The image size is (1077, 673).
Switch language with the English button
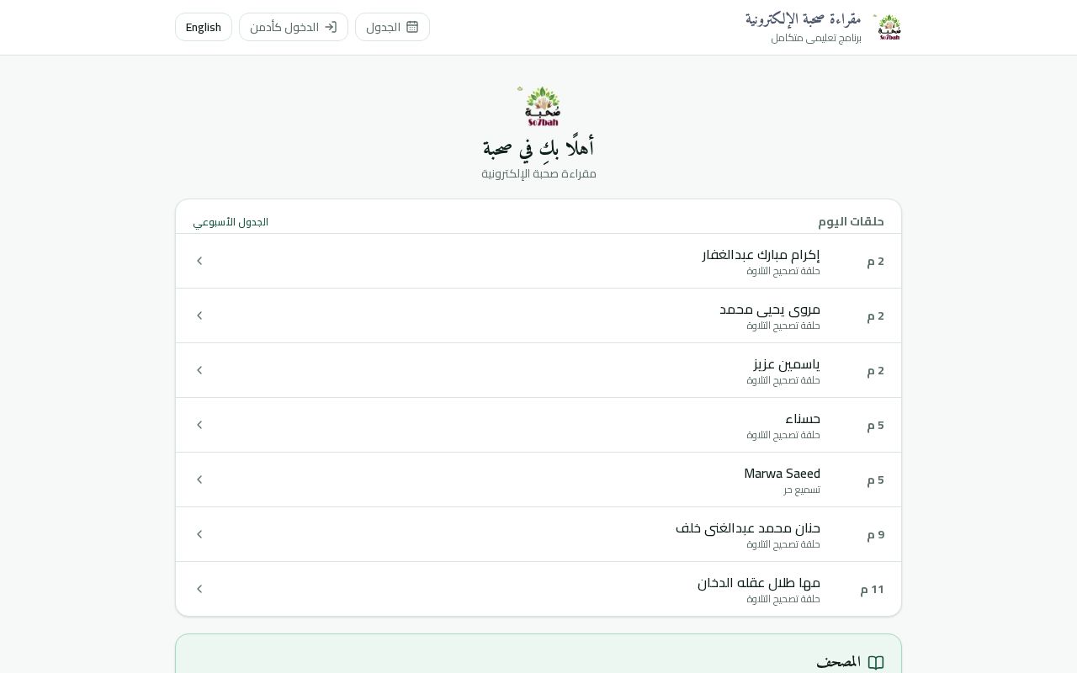(204, 27)
